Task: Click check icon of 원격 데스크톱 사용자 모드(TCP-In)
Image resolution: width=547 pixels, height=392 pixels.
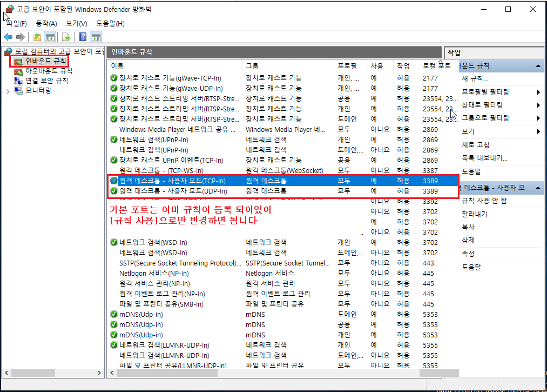Action: pyautogui.click(x=114, y=181)
